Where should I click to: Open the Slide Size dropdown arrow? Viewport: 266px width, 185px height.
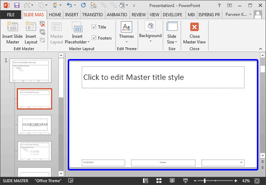pyautogui.click(x=176, y=42)
